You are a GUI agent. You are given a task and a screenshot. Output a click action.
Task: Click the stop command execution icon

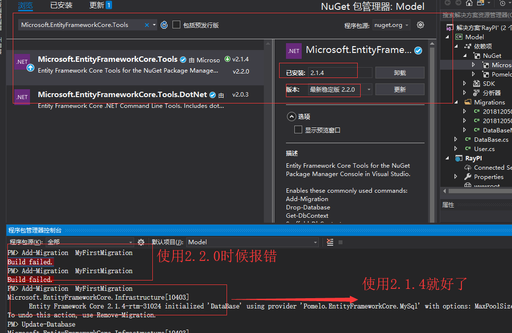tap(340, 242)
